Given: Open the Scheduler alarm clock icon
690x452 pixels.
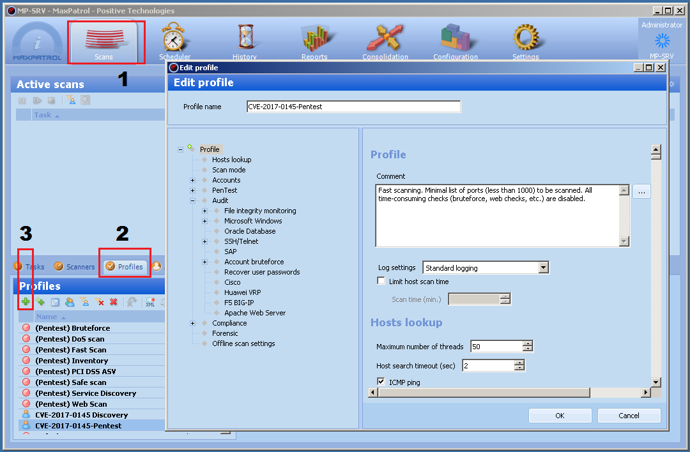Looking at the screenshot, I should coord(174,38).
